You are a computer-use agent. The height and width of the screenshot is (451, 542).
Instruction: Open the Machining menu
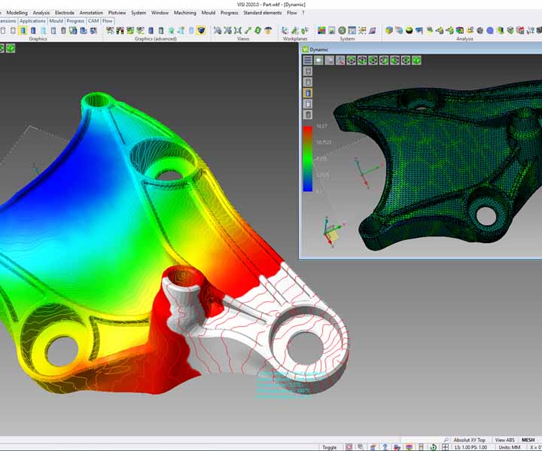tap(185, 13)
